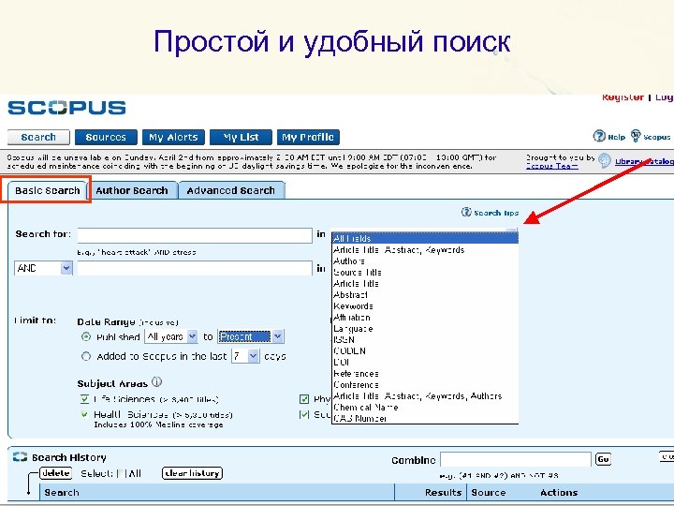The height and width of the screenshot is (506, 674).
Task: Click the Results column header
Action: click(443, 492)
